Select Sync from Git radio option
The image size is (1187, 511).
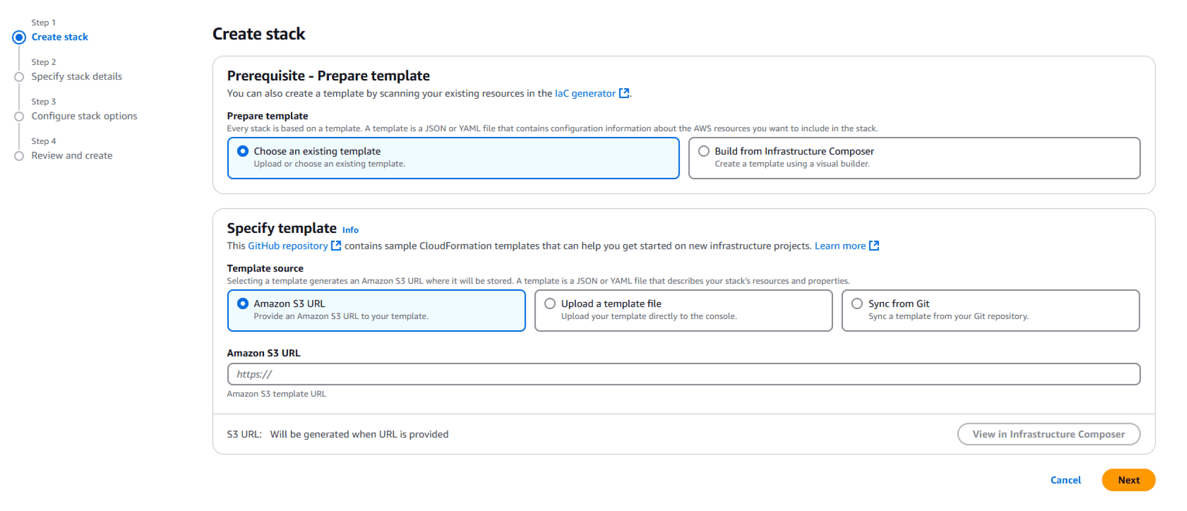[857, 303]
